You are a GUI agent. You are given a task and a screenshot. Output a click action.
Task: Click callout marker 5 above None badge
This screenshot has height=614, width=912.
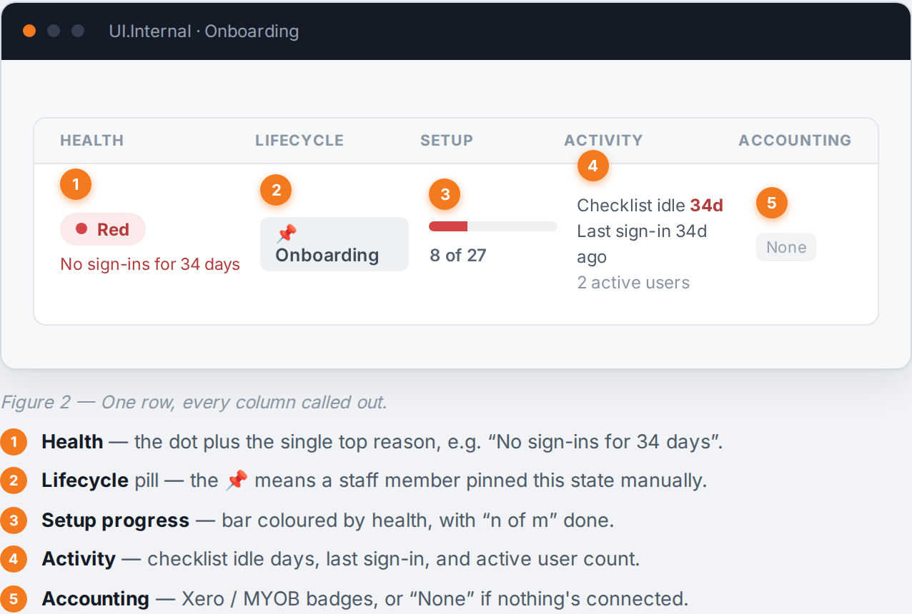click(x=772, y=203)
